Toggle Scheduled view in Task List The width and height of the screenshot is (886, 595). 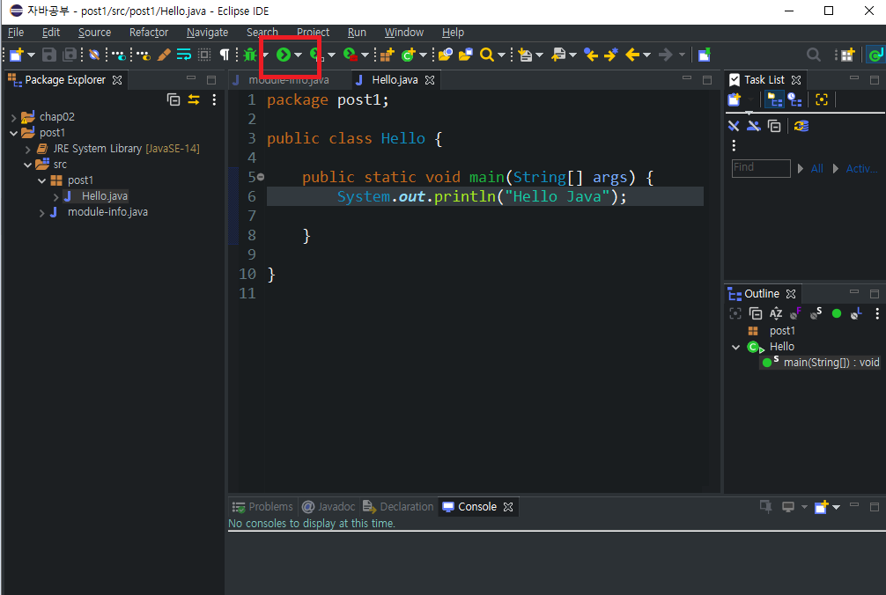(795, 100)
